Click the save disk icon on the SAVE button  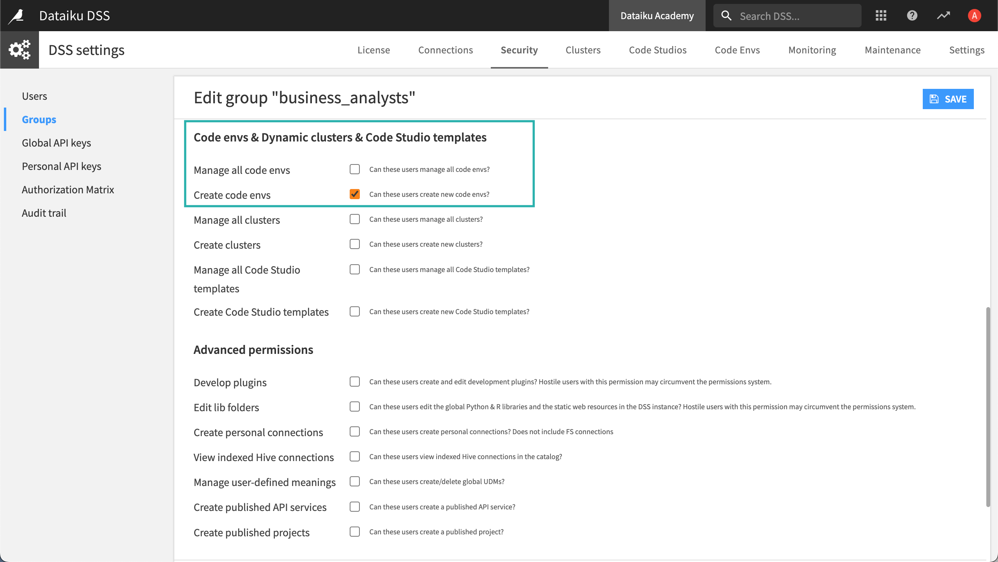934,99
